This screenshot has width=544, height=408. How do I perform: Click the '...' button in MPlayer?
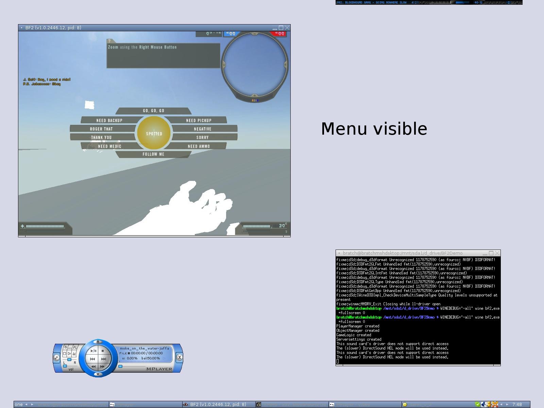[x=70, y=347]
